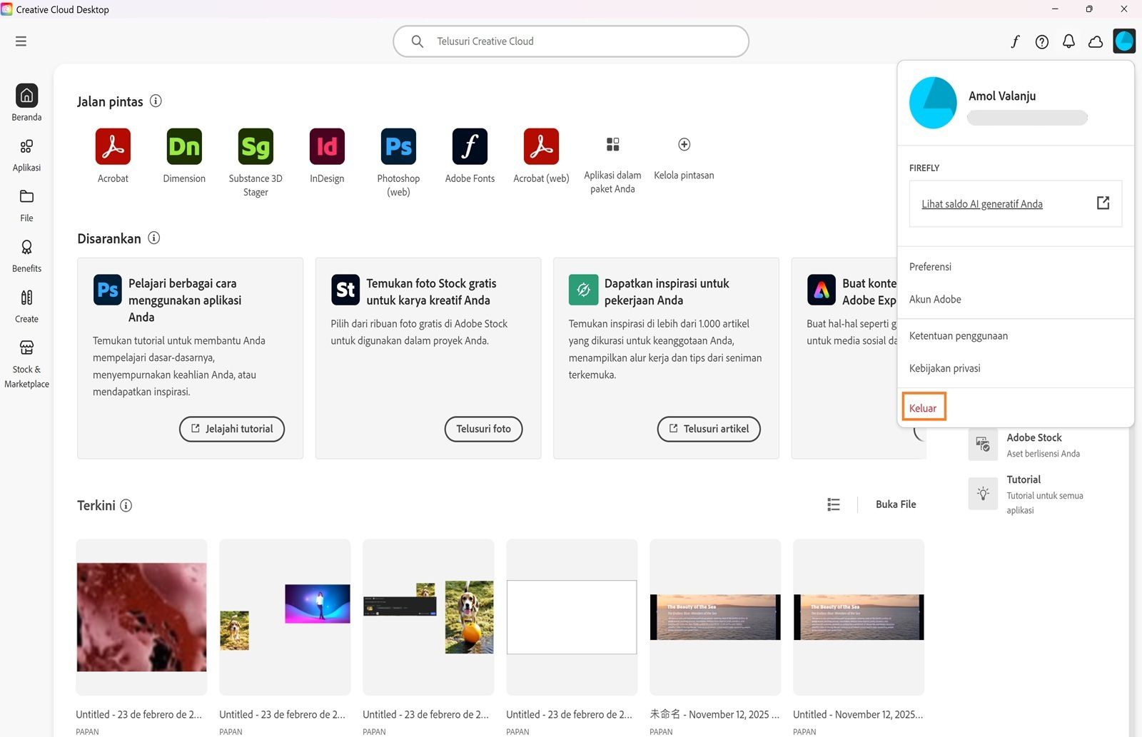The height and width of the screenshot is (737, 1142).
Task: Open the red abstract Untitled thumbnail
Action: coord(141,617)
